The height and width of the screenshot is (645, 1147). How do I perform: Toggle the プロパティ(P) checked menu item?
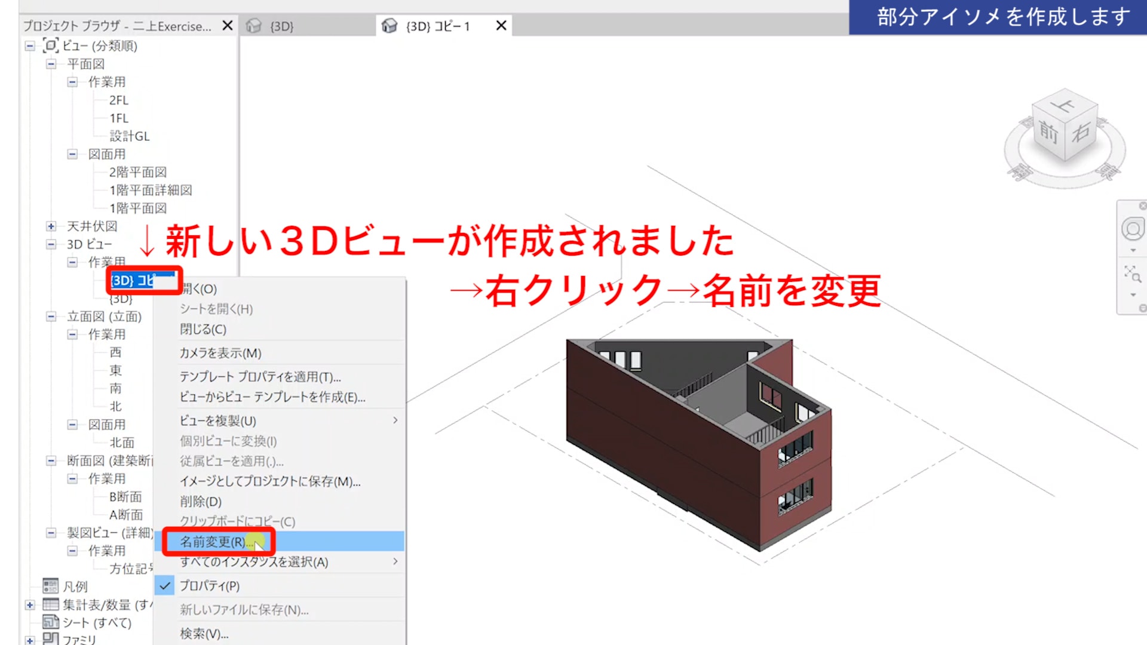[x=209, y=586]
